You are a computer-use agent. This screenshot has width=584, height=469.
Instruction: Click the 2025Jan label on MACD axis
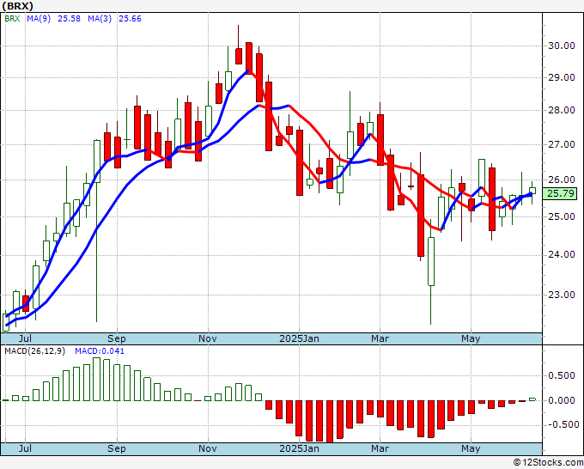click(x=299, y=448)
